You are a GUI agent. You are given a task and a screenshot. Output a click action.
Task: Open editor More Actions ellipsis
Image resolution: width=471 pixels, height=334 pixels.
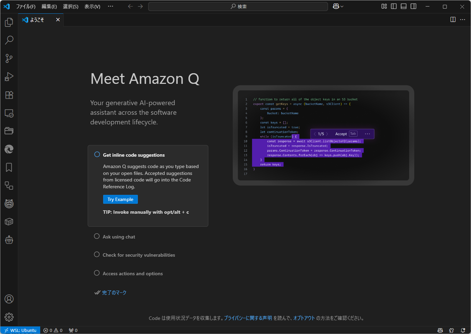coord(463,20)
